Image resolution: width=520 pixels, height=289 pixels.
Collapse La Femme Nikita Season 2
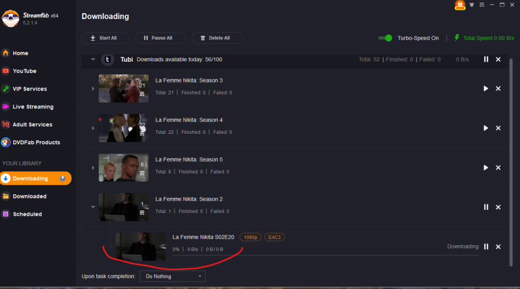click(93, 207)
